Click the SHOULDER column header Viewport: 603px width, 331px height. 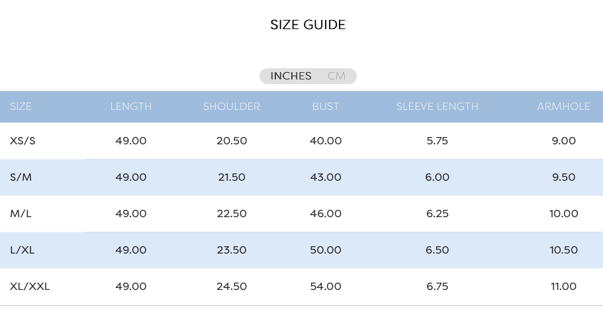[x=232, y=107]
